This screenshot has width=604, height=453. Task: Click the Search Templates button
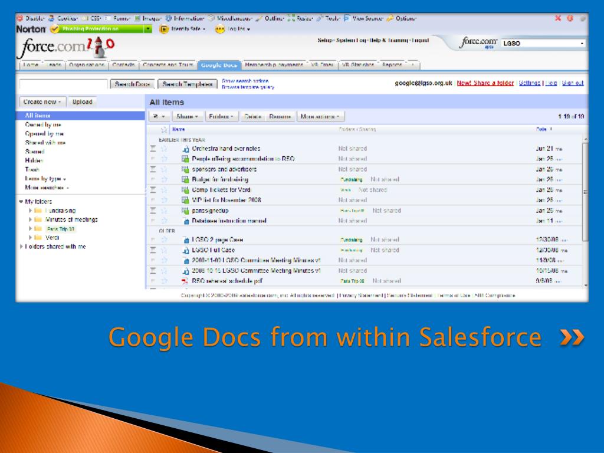tap(187, 84)
